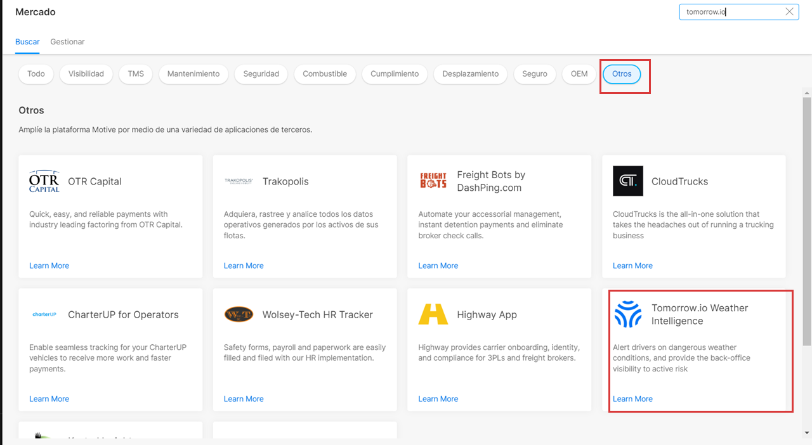Open Learn More for OTR Capital
Viewport: 812px width, 445px height.
[x=49, y=266]
